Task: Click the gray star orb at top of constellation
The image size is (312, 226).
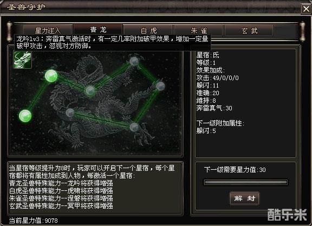Action: (x=134, y=61)
